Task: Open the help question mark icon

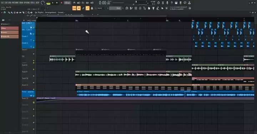Action: coord(172,3)
